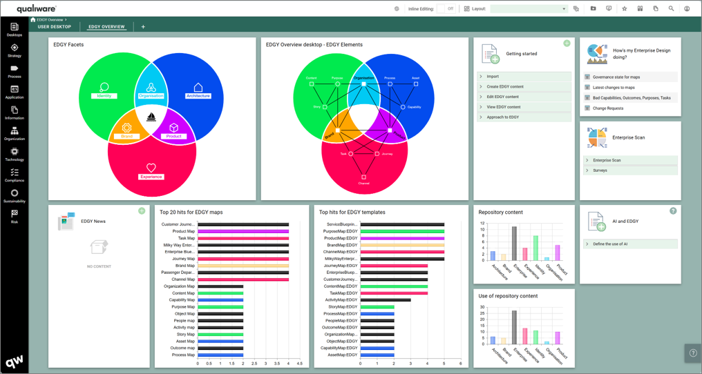Open Bad Capabilities, Outcomes, Purposes, Tasks link
Image resolution: width=702 pixels, height=374 pixels.
click(632, 98)
